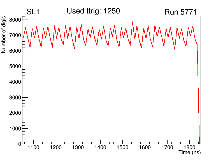223x160 pixels.
Task: Click the 'Time (ns)' x-axis title
Action: pyautogui.click(x=190, y=153)
